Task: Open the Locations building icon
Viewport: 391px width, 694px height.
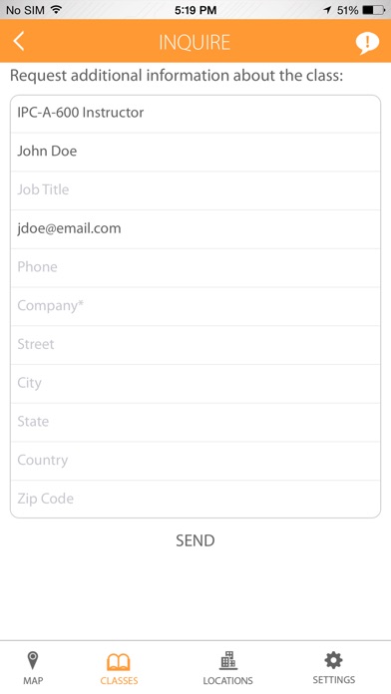Action: pyautogui.click(x=228, y=660)
